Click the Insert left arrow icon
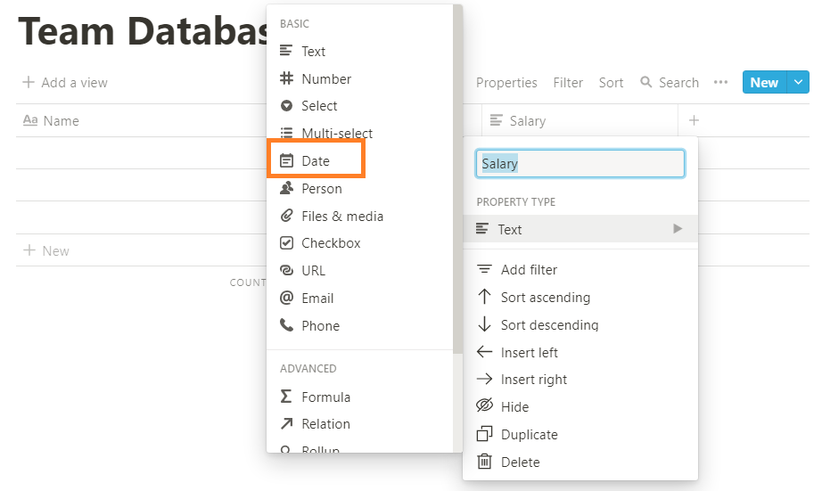 click(484, 352)
